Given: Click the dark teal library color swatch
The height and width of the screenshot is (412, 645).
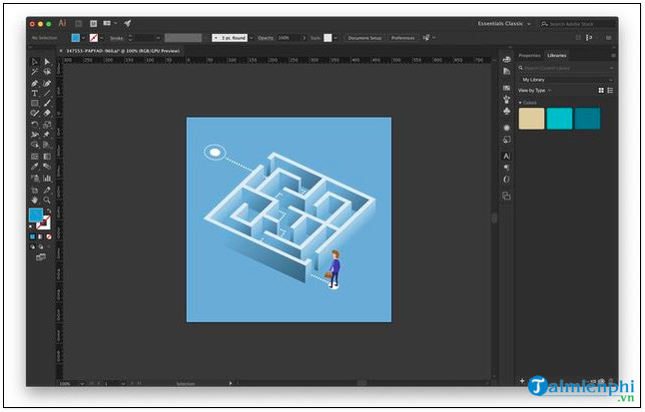Looking at the screenshot, I should point(587,119).
